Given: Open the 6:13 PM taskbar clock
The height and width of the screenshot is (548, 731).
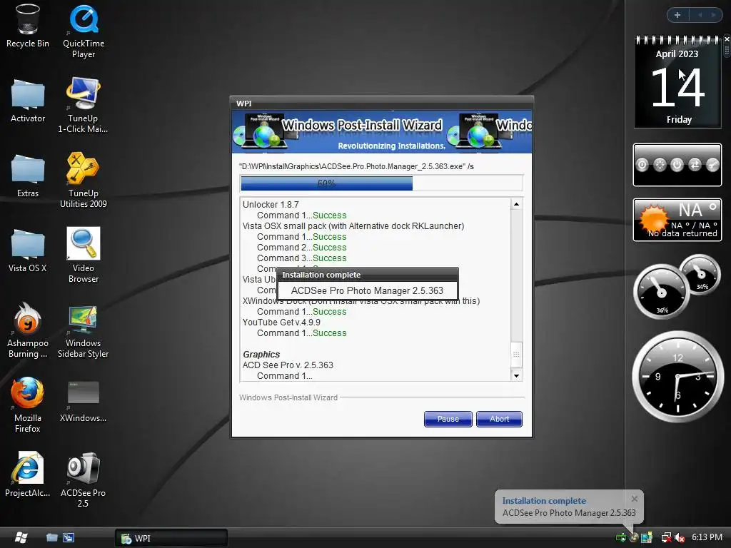Looking at the screenshot, I should pos(707,537).
